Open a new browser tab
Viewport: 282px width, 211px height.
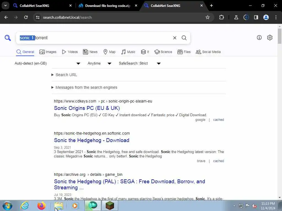(211, 5)
